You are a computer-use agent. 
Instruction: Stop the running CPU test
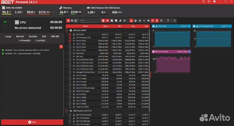(32, 122)
